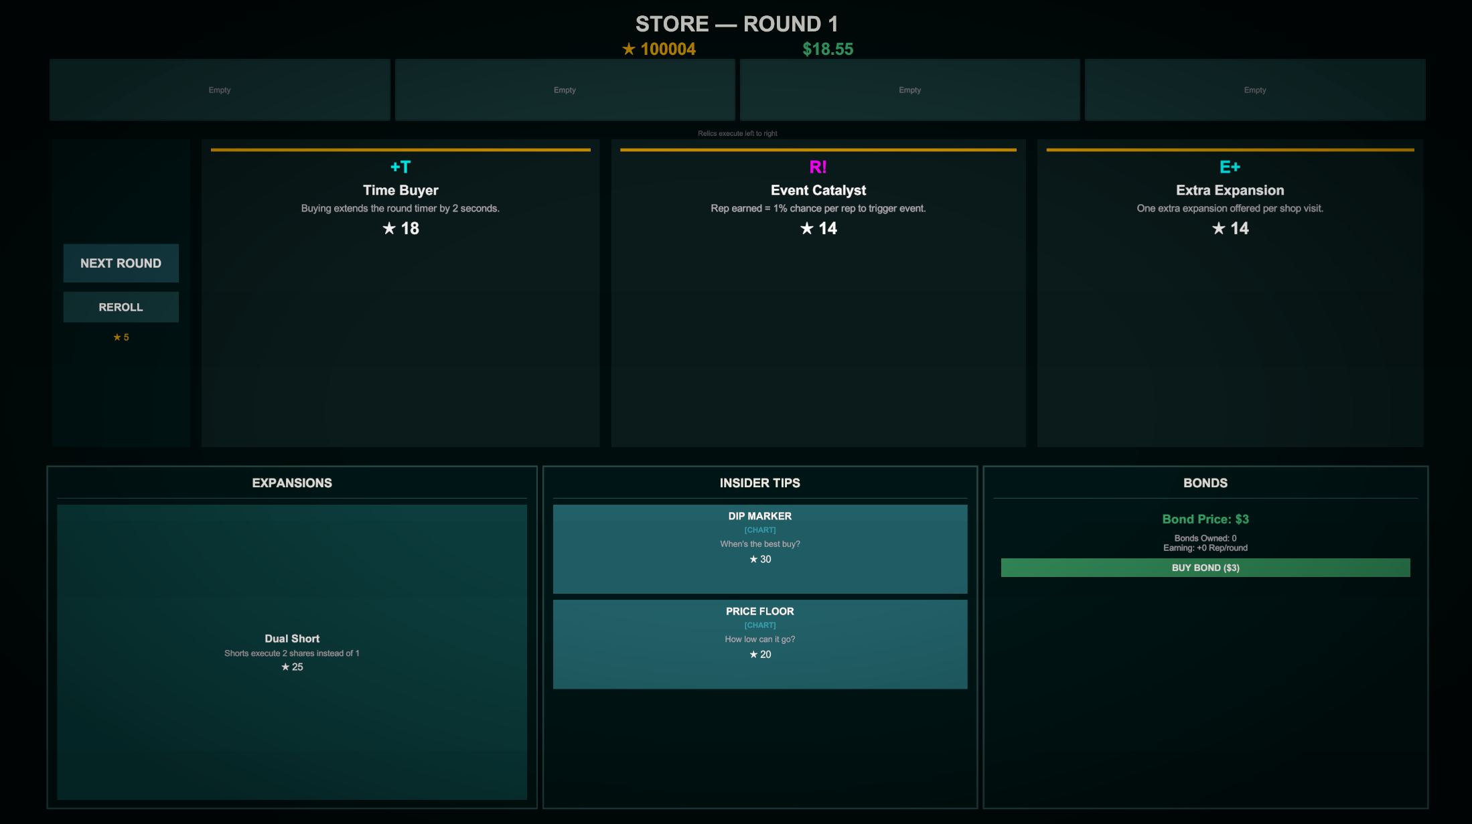The image size is (1472, 824).
Task: Select the first empty relic slot
Action: [220, 90]
